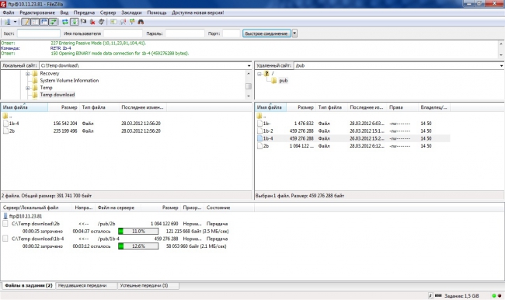
Task: Open Site Manager dropdown arrow
Action: [15, 22]
